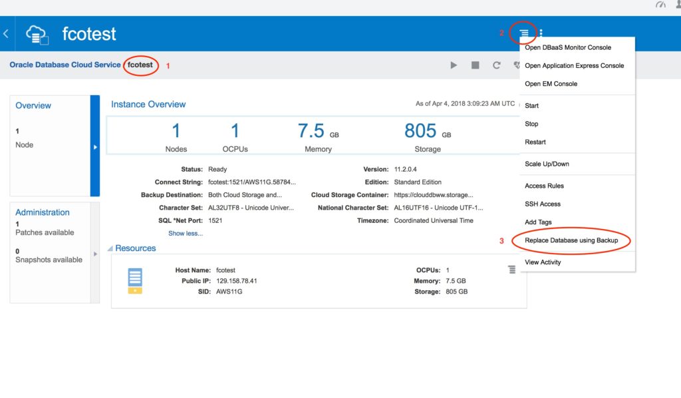This screenshot has width=681, height=398.
Task: Expand the Administration panel arrow
Action: tap(95, 254)
